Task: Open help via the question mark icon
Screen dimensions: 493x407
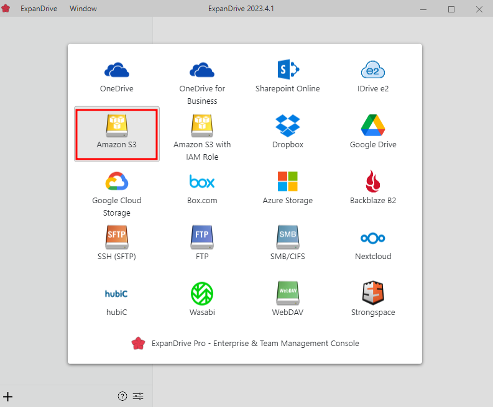Action: 122,396
